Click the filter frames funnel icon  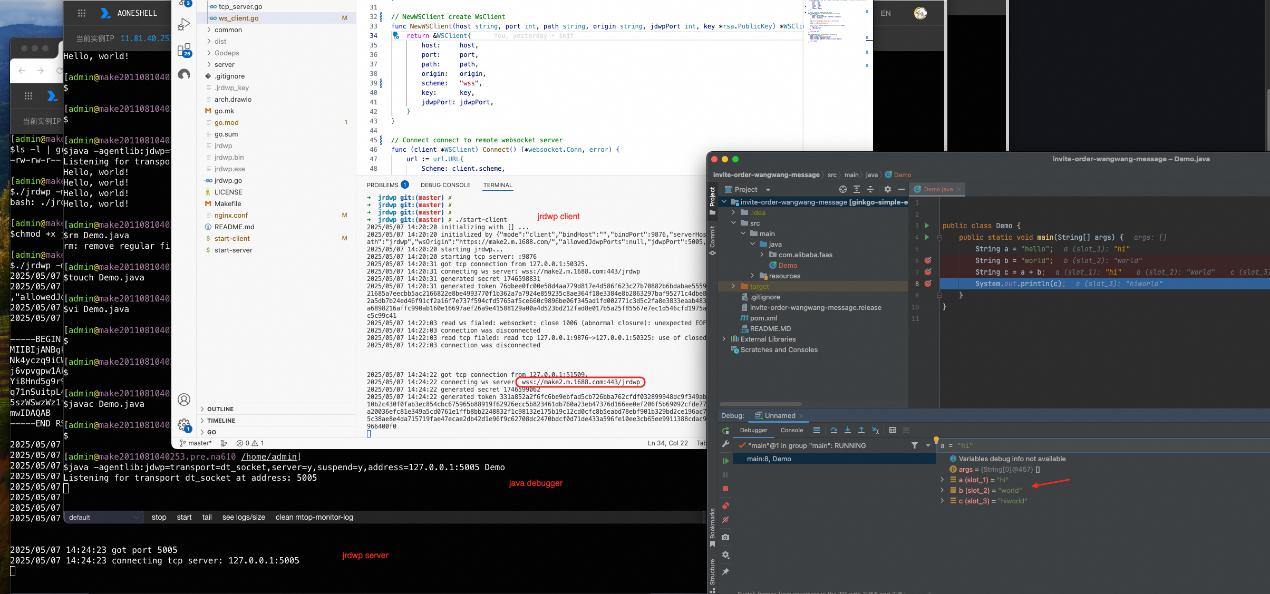(914, 445)
